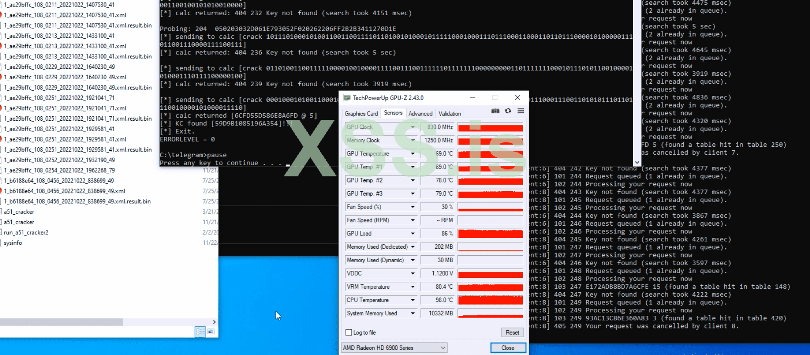810x355 pixels.
Task: Click the console prompt "C:\telegram>pause"
Action: pyautogui.click(x=193, y=155)
